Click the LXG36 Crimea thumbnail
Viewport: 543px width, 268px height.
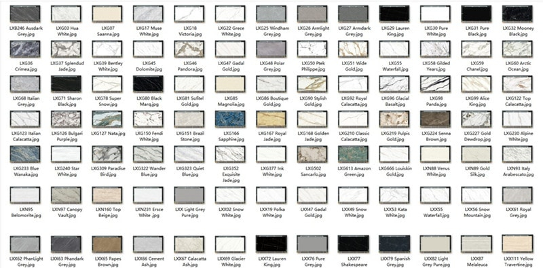25,49
